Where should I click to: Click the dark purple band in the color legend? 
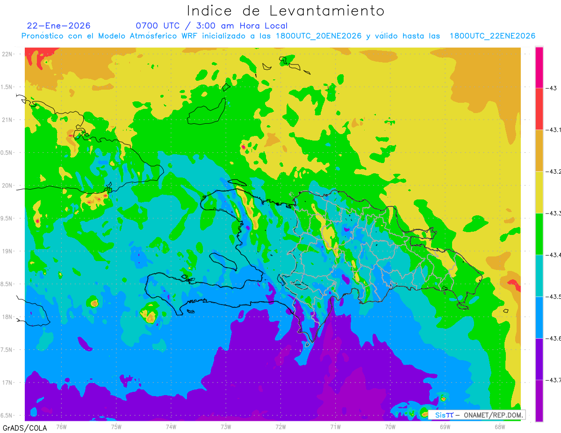(x=539, y=359)
